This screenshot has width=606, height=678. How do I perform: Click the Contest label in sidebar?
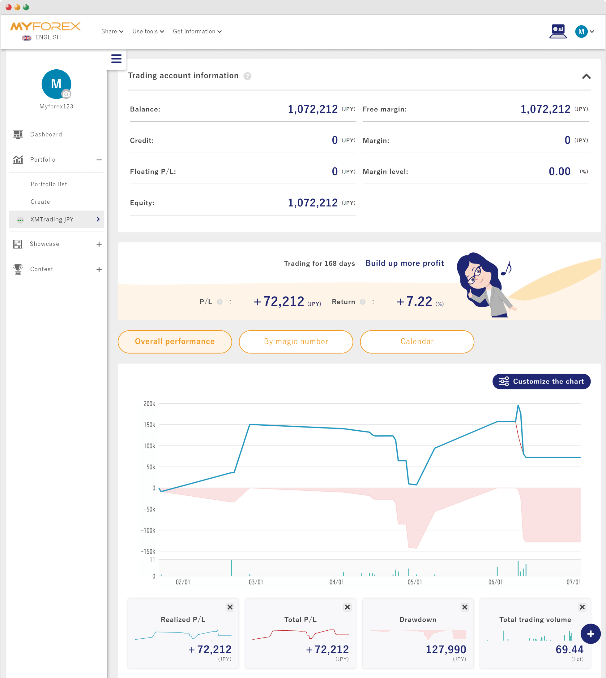42,269
